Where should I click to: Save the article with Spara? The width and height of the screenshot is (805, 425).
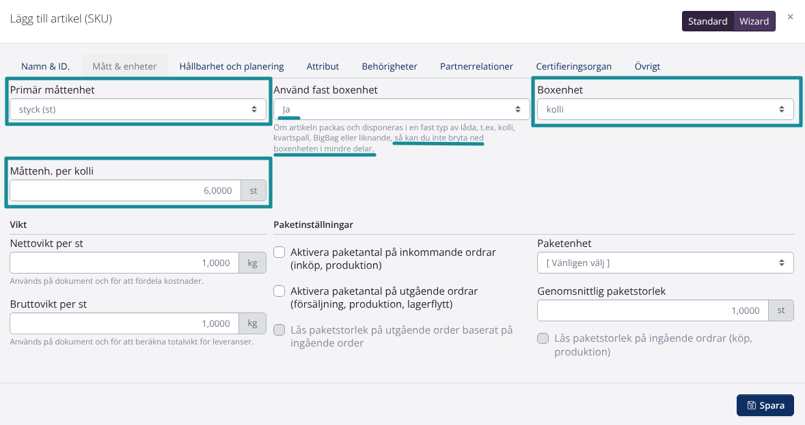coord(765,405)
